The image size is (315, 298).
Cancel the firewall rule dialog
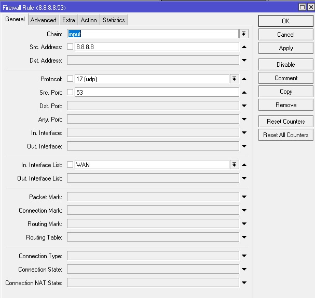click(285, 35)
